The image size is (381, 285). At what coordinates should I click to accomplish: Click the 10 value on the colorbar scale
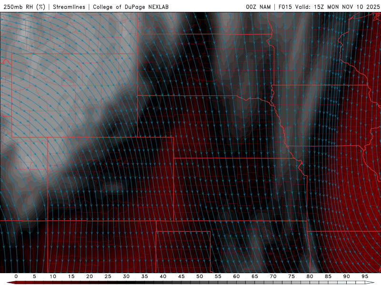pyautogui.click(x=53, y=276)
